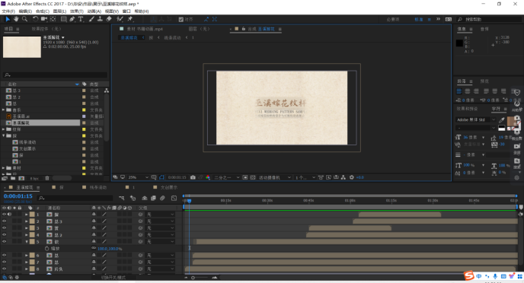
Task: Open the 文件(F) menu
Action: coord(8,11)
